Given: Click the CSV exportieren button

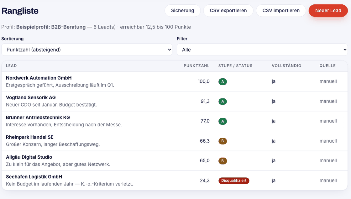Looking at the screenshot, I should 228,11.
